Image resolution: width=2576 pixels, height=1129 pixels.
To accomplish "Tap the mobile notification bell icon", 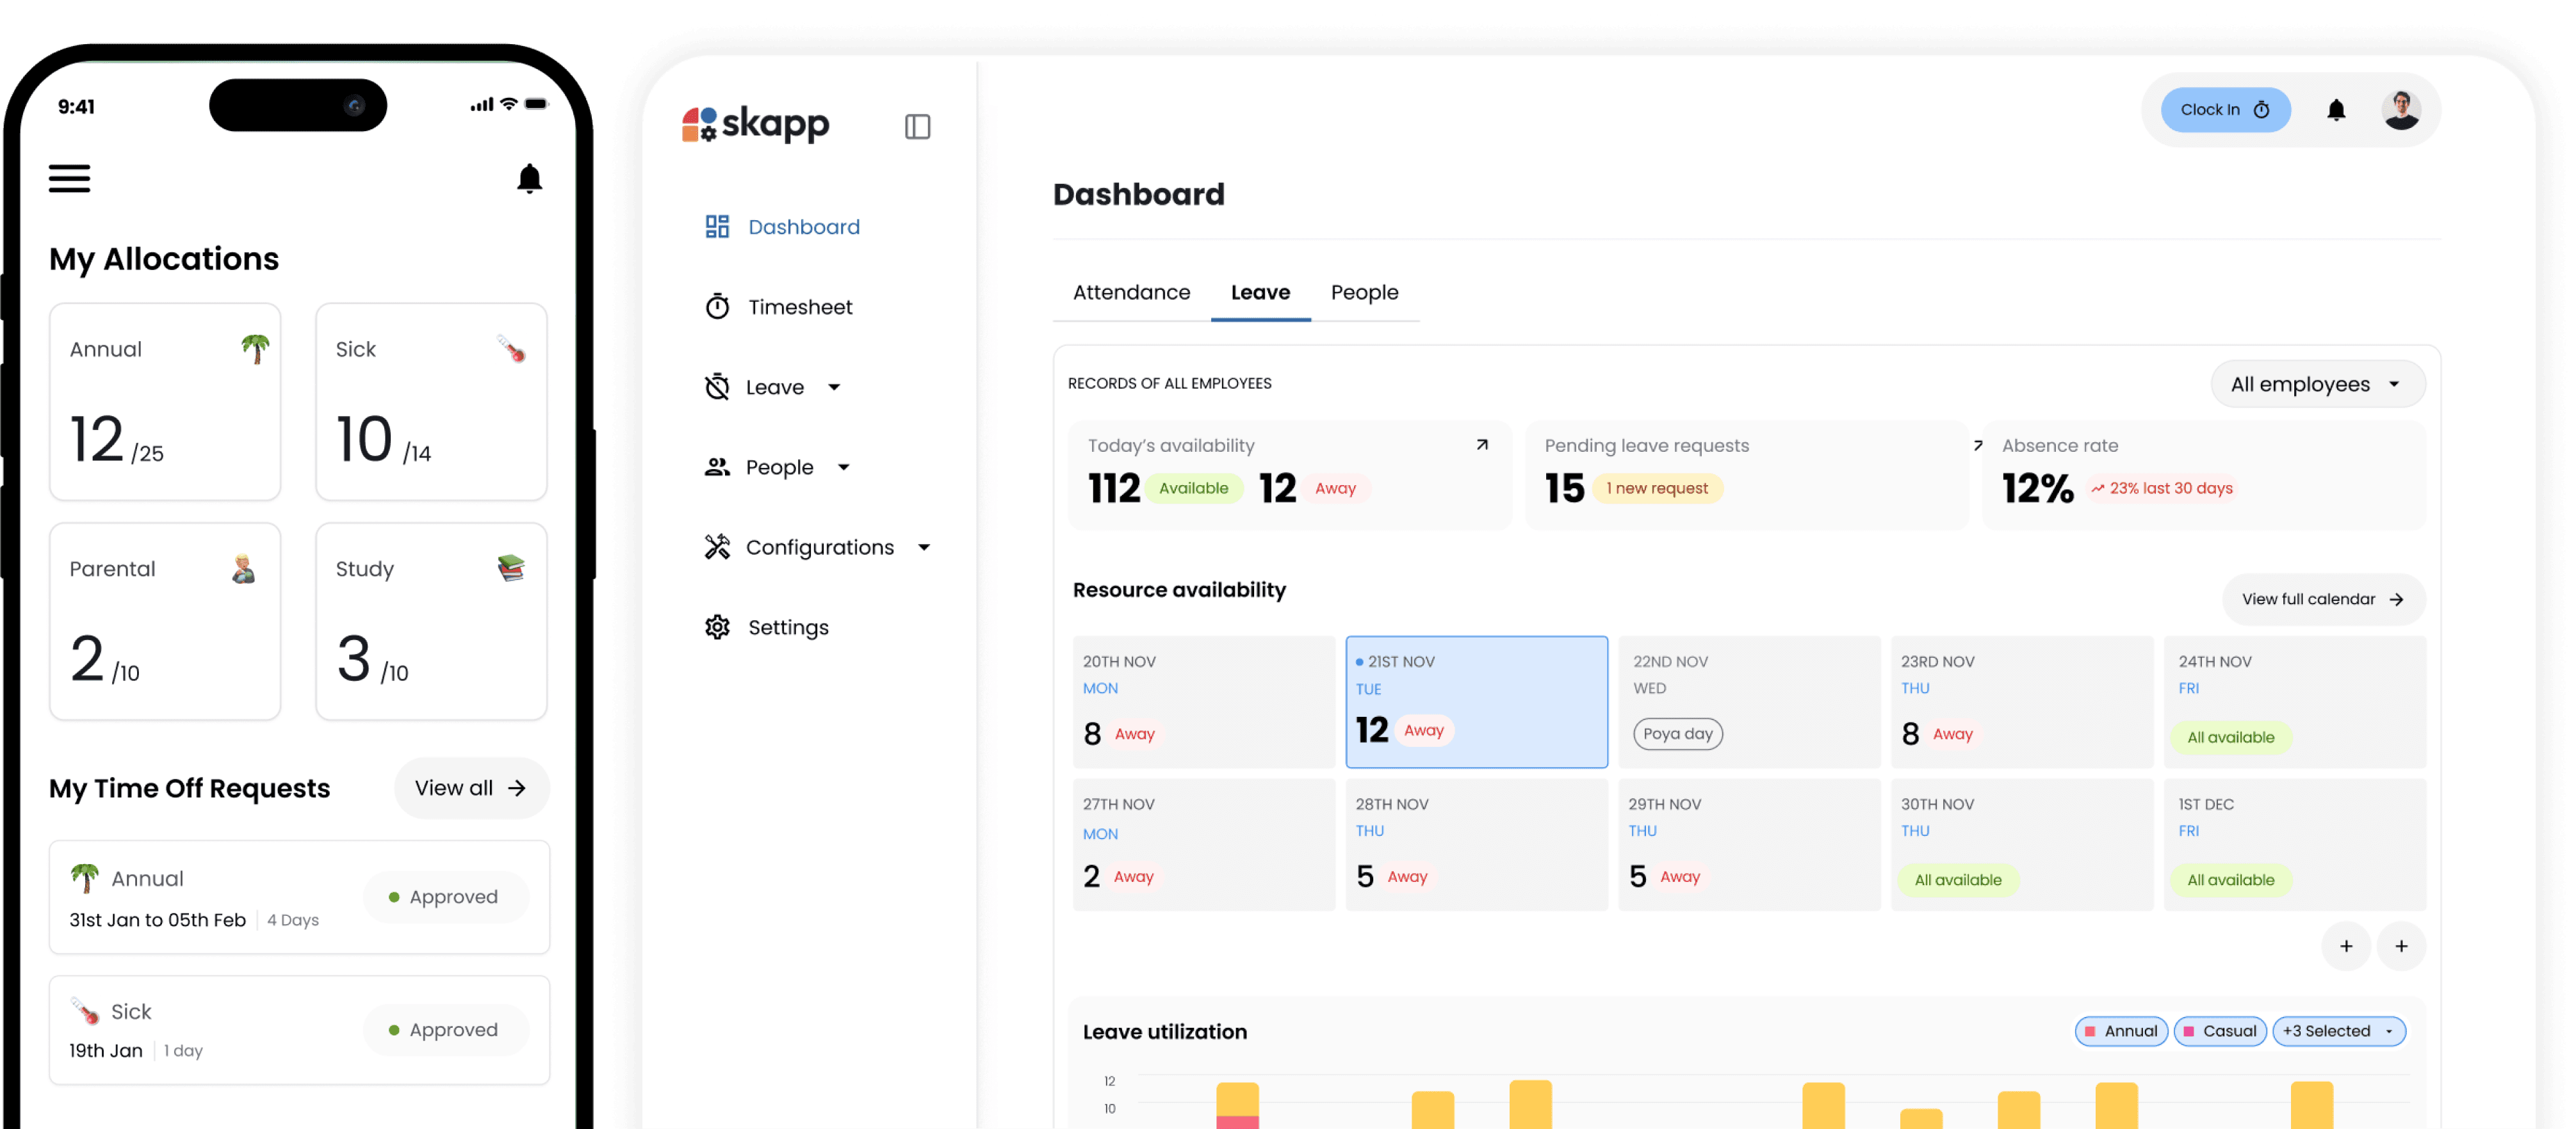I will (x=529, y=179).
